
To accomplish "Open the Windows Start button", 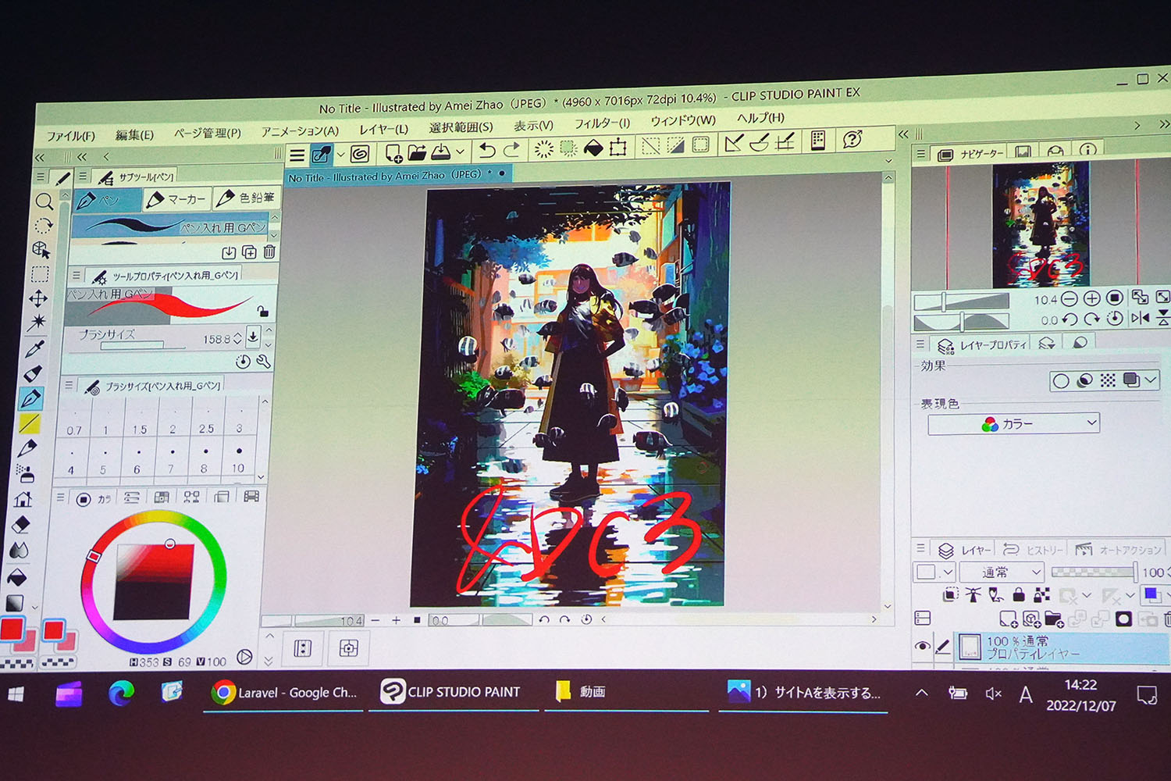I will pyautogui.click(x=16, y=694).
